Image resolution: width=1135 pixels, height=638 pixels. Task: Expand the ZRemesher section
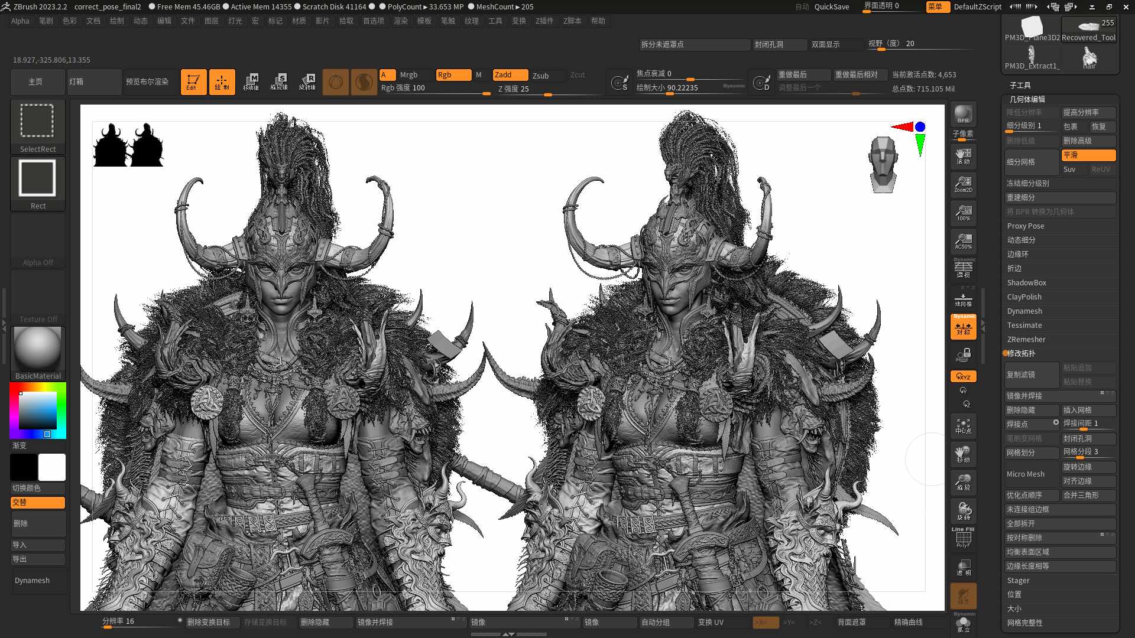(1026, 340)
